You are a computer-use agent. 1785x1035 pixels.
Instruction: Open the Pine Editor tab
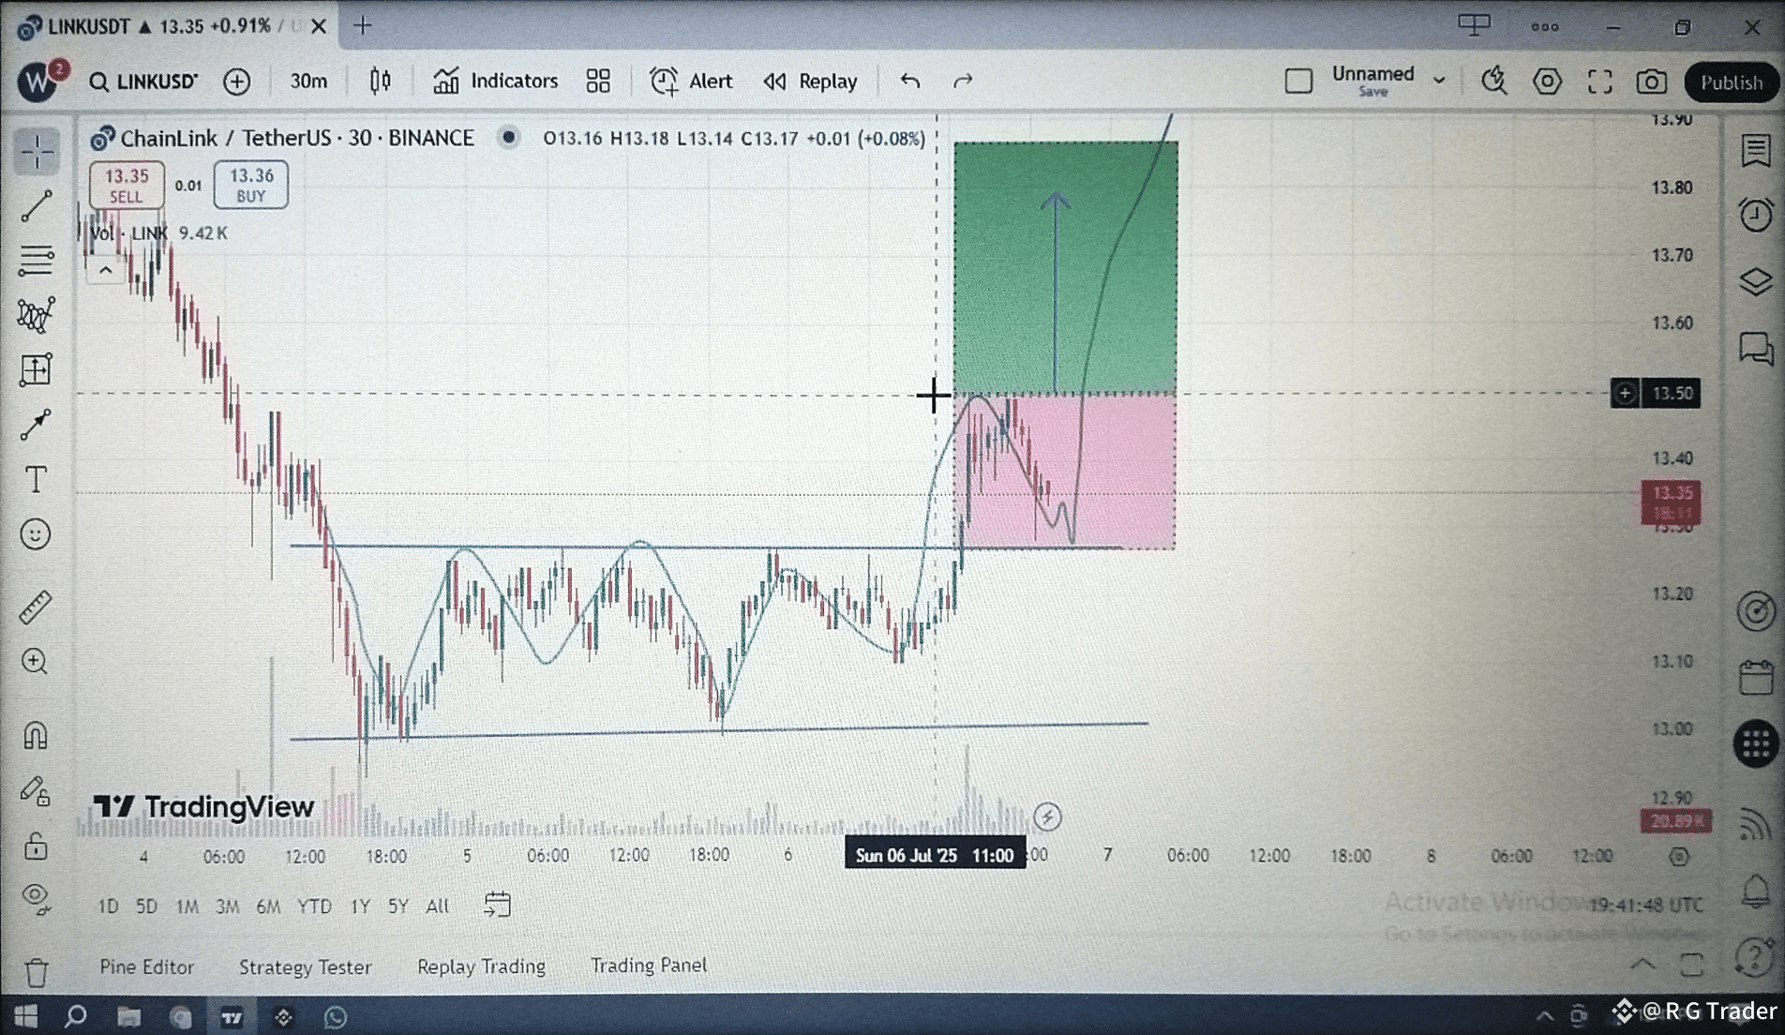[146, 967]
